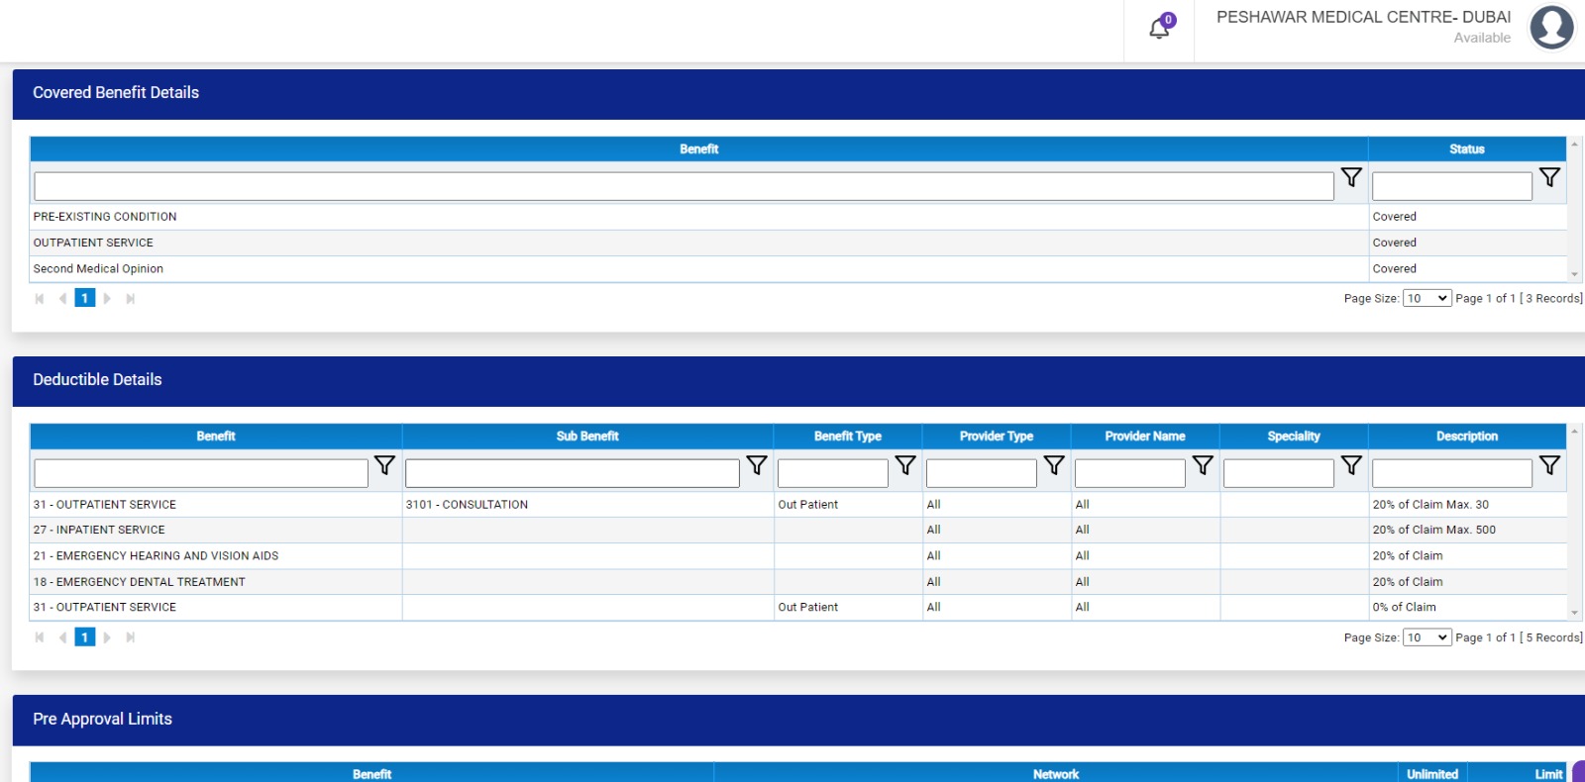1585x782 pixels.
Task: Select page 1 in Covered Benefit pager
Action: tap(85, 298)
